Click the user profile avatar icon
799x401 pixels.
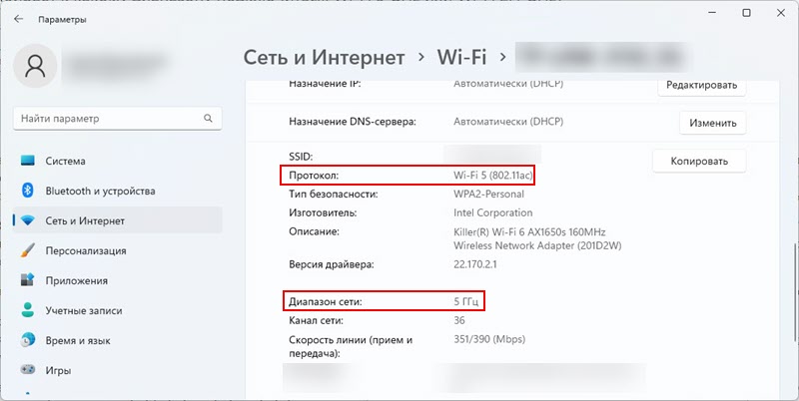pos(36,67)
